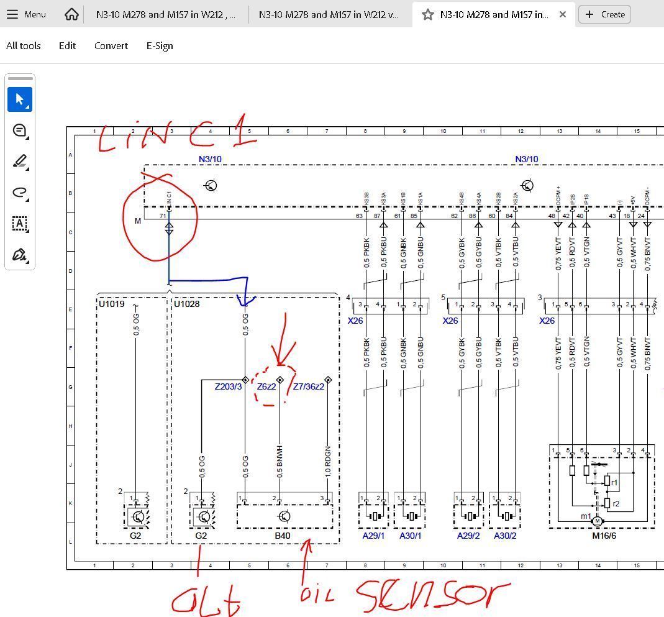
Task: Open the E-Sign option
Action: pos(160,45)
